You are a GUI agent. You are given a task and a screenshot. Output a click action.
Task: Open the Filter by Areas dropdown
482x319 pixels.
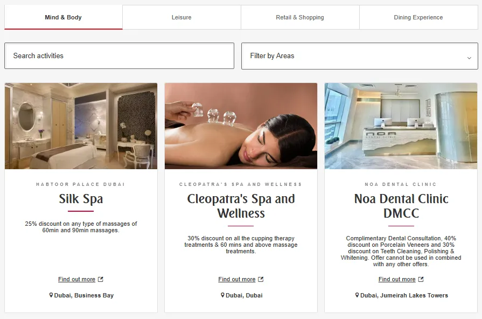[360, 56]
